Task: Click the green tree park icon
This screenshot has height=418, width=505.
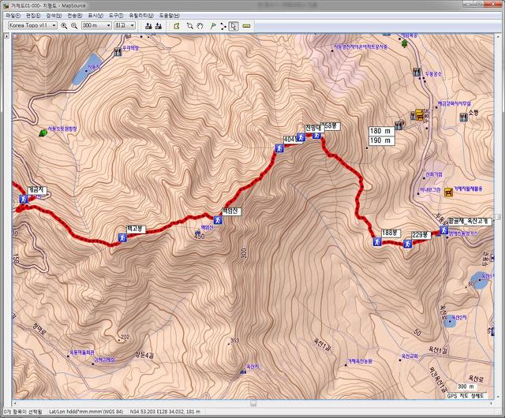Action: [x=405, y=43]
